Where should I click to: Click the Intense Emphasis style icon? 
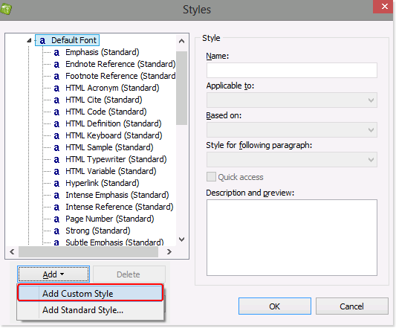coord(56,195)
